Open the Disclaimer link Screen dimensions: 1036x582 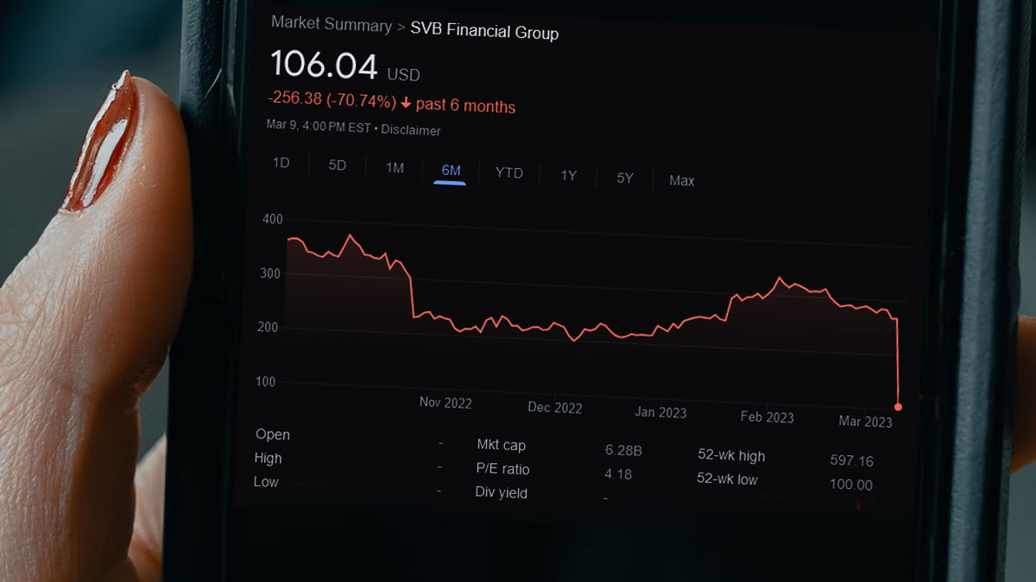409,131
